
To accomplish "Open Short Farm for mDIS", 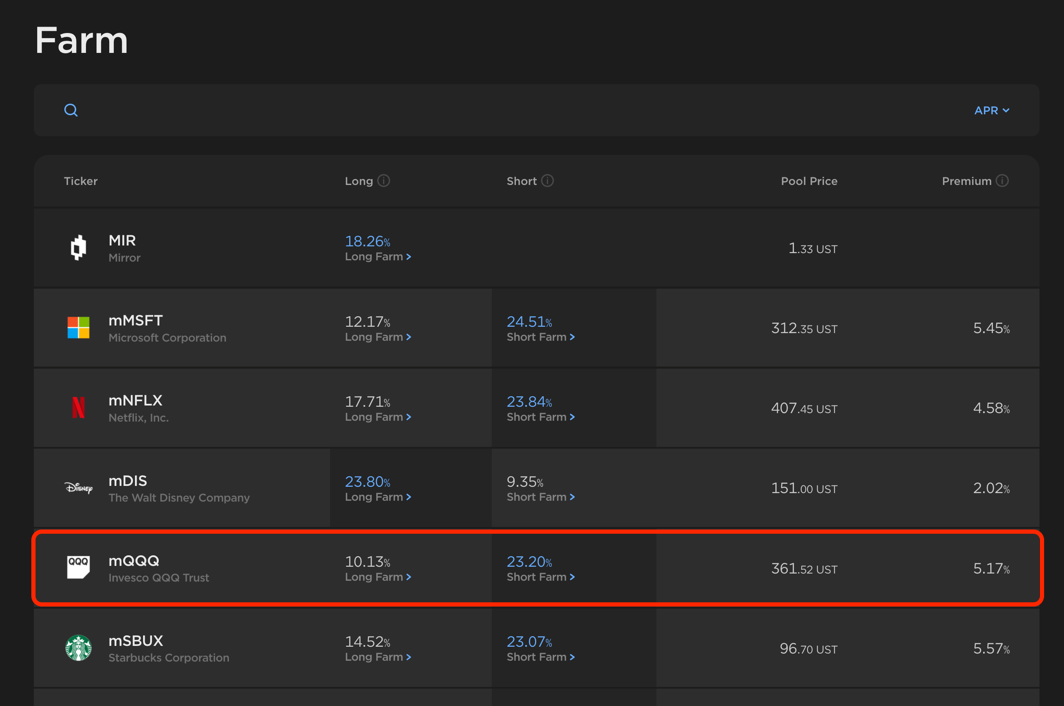I will coord(540,497).
